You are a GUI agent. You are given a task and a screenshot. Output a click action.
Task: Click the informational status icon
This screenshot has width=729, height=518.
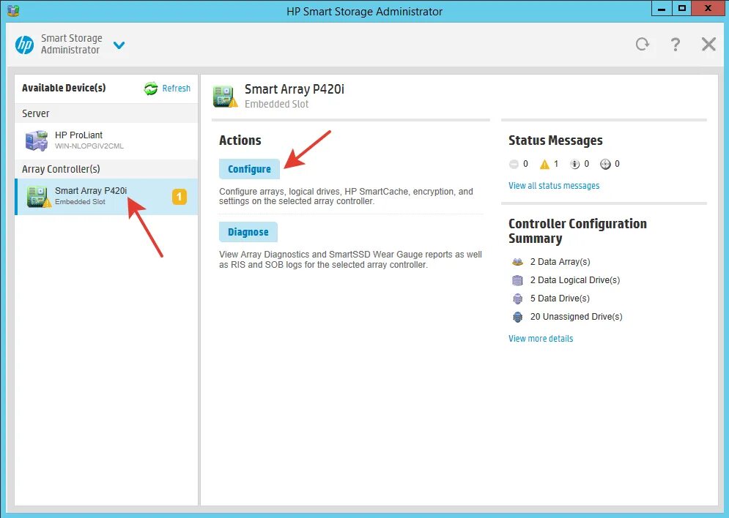pos(575,164)
